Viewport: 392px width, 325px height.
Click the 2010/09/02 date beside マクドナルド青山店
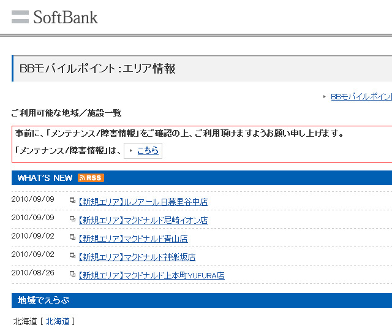(32, 236)
